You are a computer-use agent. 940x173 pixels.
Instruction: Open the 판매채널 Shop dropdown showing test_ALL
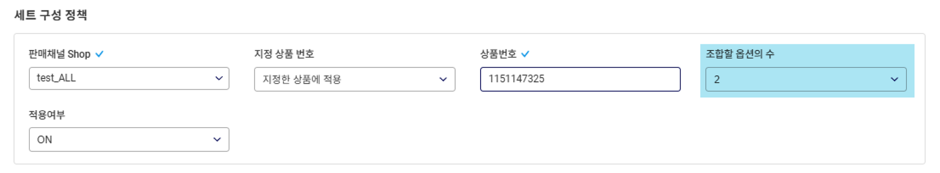click(129, 78)
